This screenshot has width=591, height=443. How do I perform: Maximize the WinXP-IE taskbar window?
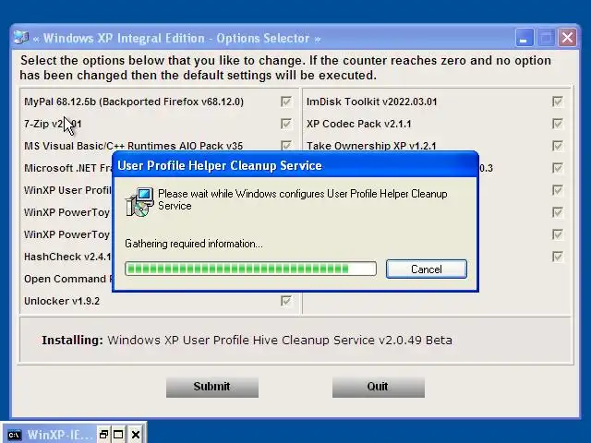tap(118, 435)
